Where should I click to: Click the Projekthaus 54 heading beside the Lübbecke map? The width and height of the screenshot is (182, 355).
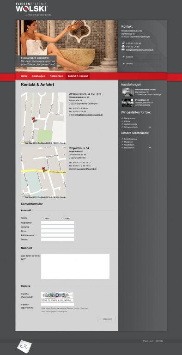[79, 148]
